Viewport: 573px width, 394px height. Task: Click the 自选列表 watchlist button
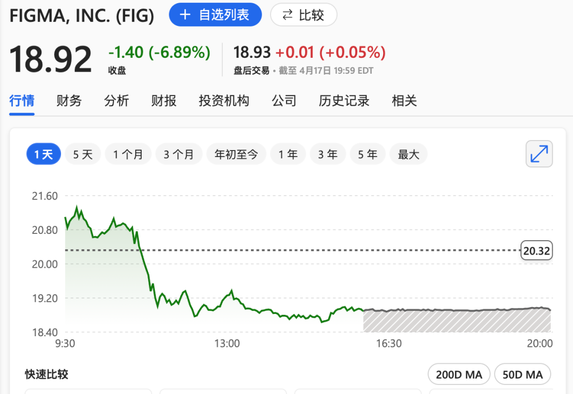215,15
